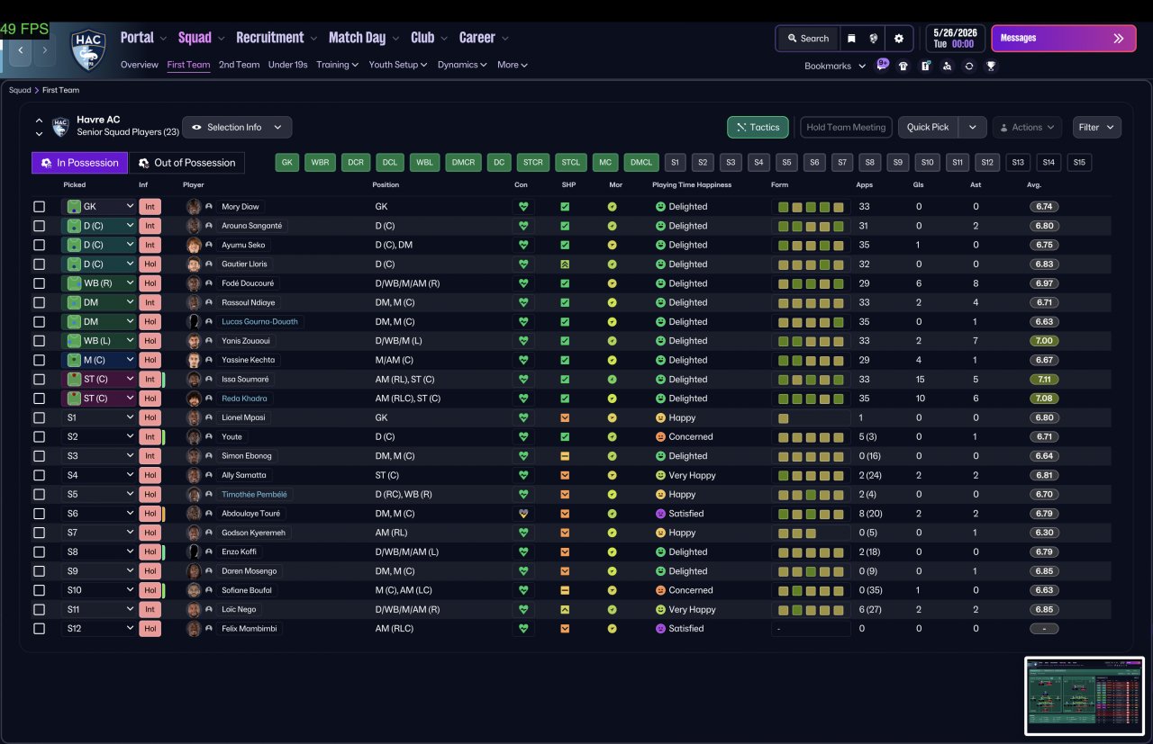
Task: Tick the checkbox for Felix Mambimbi
Action: tap(39, 629)
